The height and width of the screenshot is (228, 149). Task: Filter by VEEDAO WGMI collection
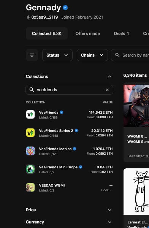point(52,185)
